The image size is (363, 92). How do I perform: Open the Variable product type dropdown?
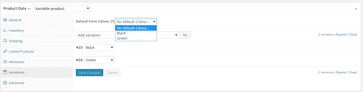click(x=62, y=8)
